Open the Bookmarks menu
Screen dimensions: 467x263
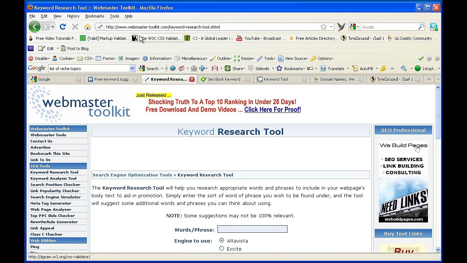(x=94, y=16)
